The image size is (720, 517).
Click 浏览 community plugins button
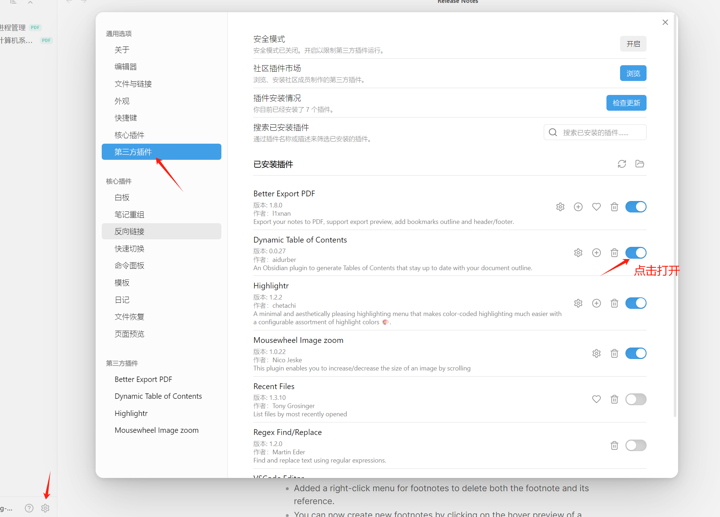[x=633, y=73]
